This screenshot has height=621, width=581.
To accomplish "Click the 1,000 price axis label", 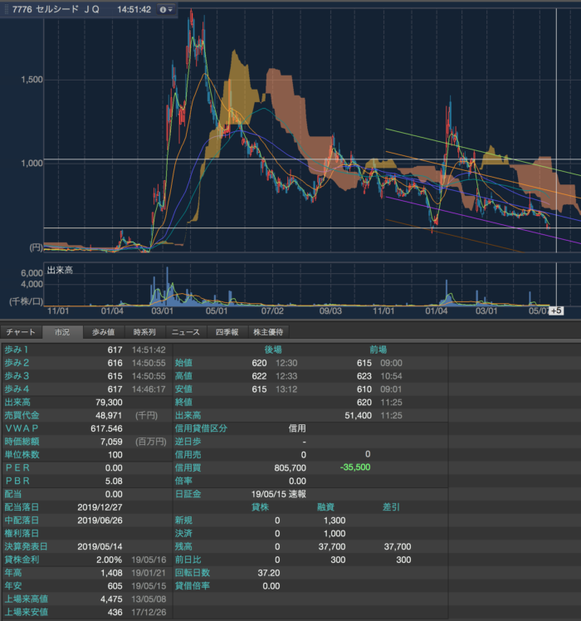I will pos(32,164).
